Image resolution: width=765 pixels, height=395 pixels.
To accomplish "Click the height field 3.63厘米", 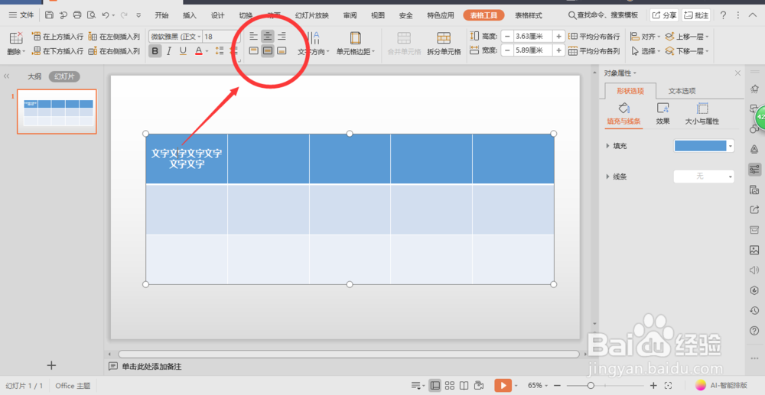I will (532, 37).
